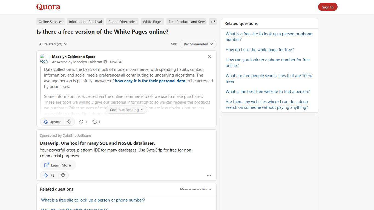Open the Recommended sort dropdown
Screen dimensions: 374x210
(x=198, y=44)
